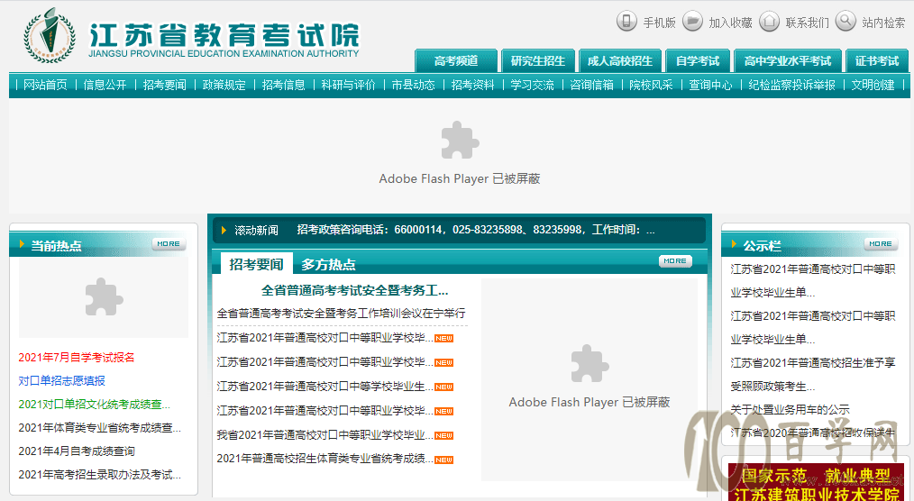The image size is (914, 501).
Task: Open 纪检监察投诉举报 in navigation bar
Action: point(791,85)
